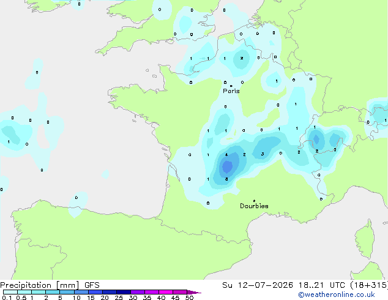388x300 pixels.
Task: Select the 15–20 mm legend color swatch
Action: pos(95,292)
